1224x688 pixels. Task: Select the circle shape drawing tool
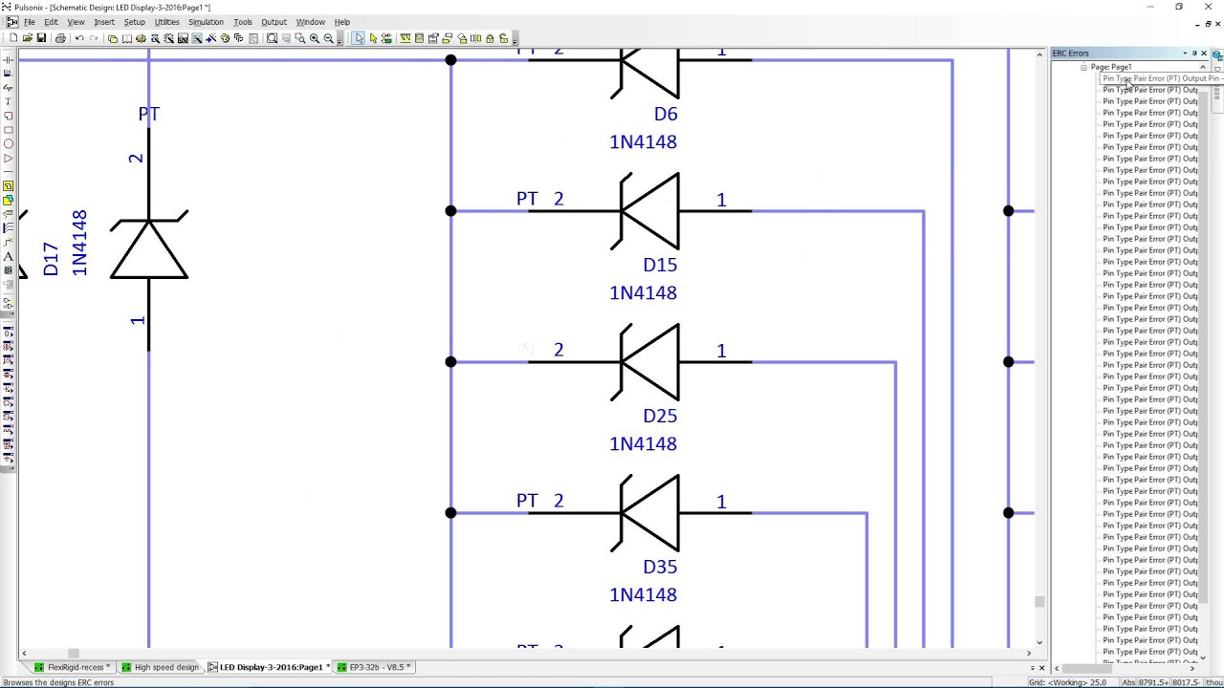[9, 143]
